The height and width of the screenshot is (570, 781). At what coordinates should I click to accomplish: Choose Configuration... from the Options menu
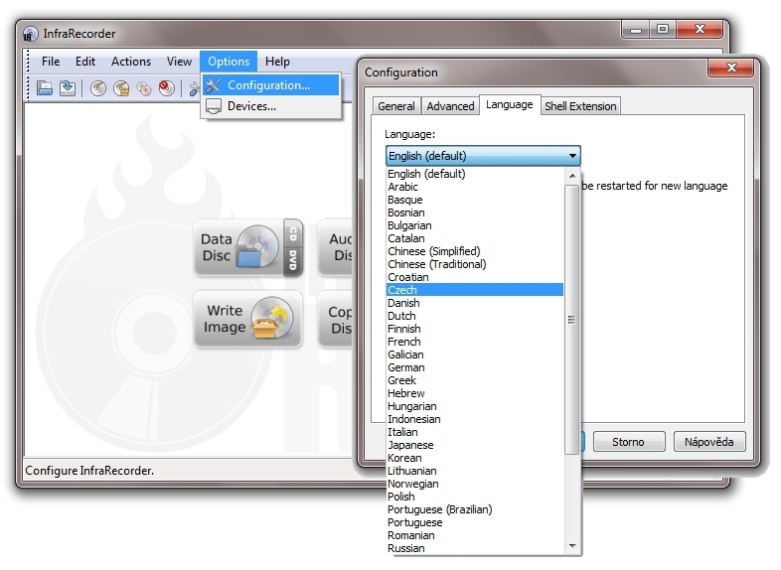[271, 85]
